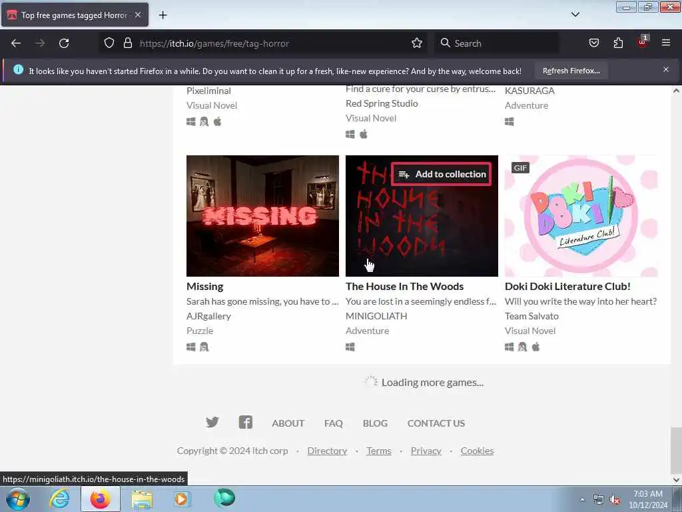Open a new tab with plus icon
The image size is (682, 512).
click(163, 15)
